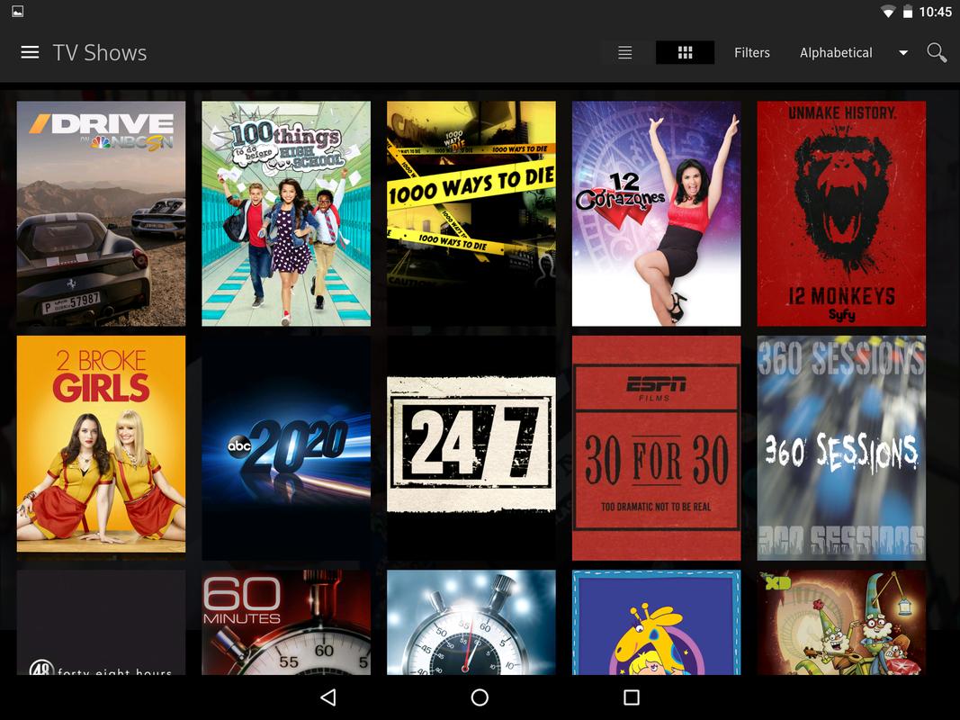Screen dimensions: 960x720
Task: Tap the picture notification icon in status bar
Action: pos(18,11)
